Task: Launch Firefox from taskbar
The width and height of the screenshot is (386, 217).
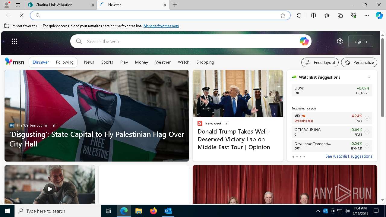Action: [x=153, y=211]
